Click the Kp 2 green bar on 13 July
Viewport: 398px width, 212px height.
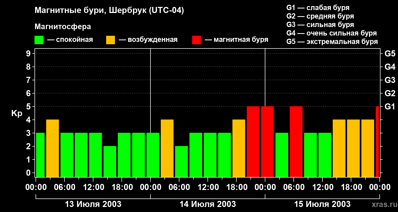(x=110, y=161)
